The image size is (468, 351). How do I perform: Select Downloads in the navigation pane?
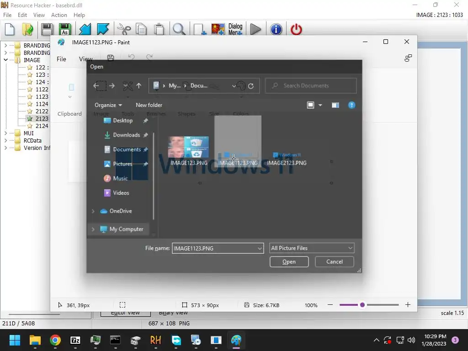pyautogui.click(x=126, y=135)
